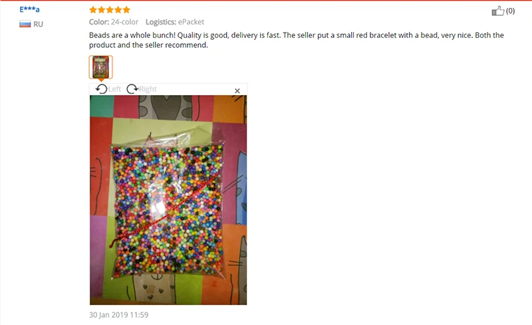532x325 pixels.
Task: Click the second star of the rating
Action: pyautogui.click(x=102, y=10)
